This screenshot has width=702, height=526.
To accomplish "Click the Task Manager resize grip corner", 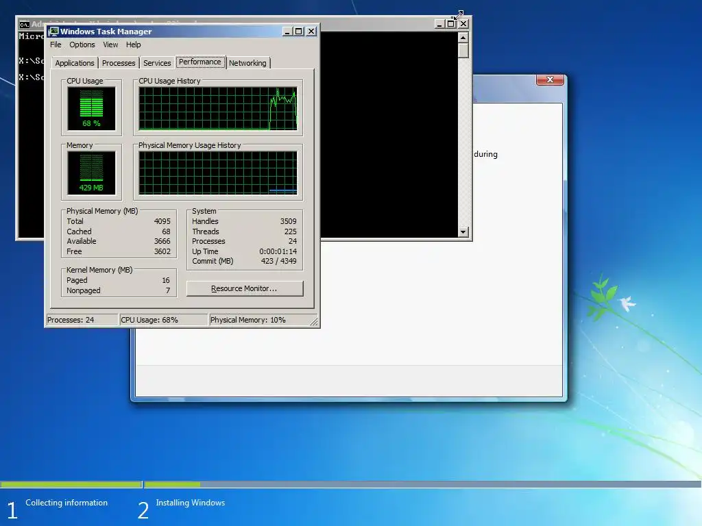I will [x=314, y=322].
